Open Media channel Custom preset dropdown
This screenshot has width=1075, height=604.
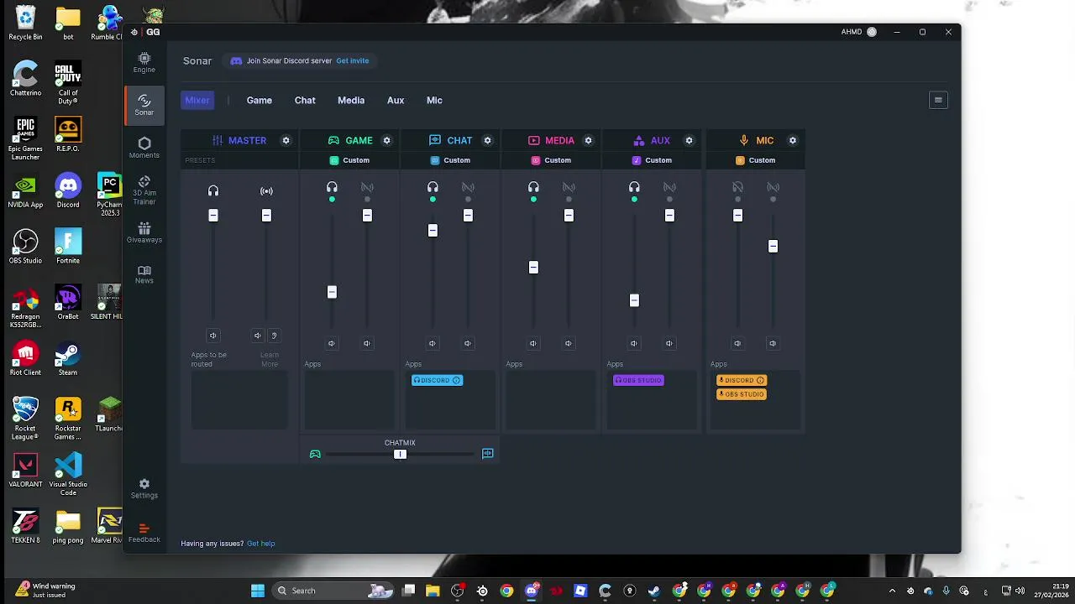[551, 160]
